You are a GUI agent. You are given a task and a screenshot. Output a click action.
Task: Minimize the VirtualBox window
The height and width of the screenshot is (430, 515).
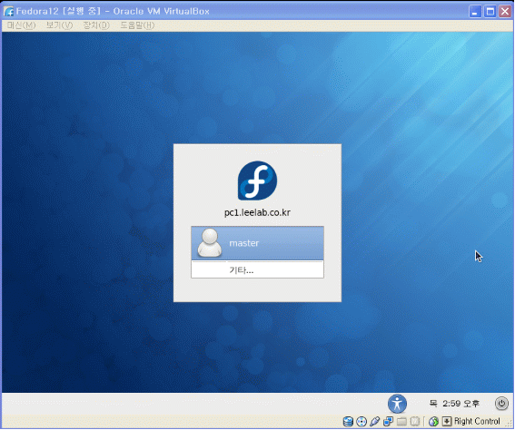[475, 12]
